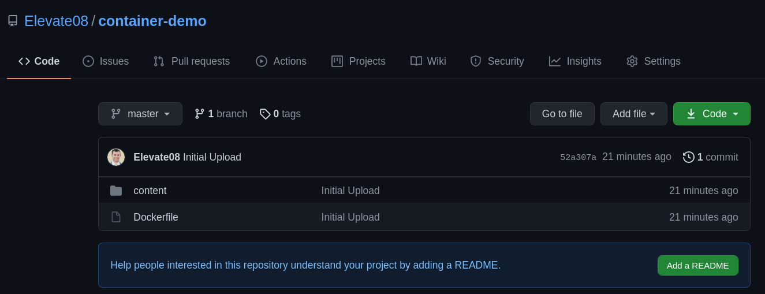Viewport: 765px width, 294px height.
Task: Click the branch icon in master button
Action: [116, 114]
